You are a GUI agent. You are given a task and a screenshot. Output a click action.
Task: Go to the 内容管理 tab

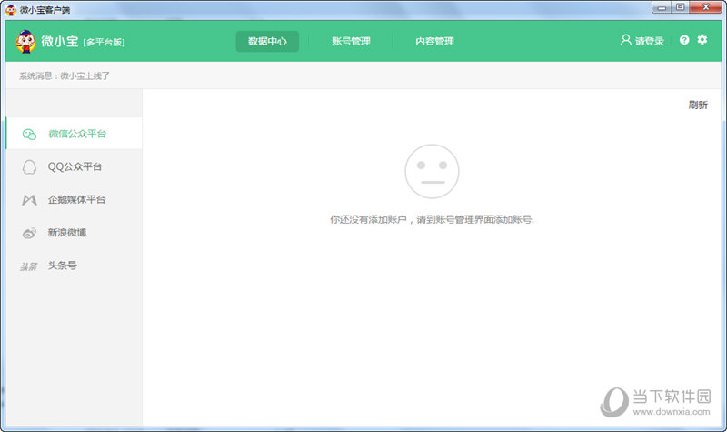(434, 41)
